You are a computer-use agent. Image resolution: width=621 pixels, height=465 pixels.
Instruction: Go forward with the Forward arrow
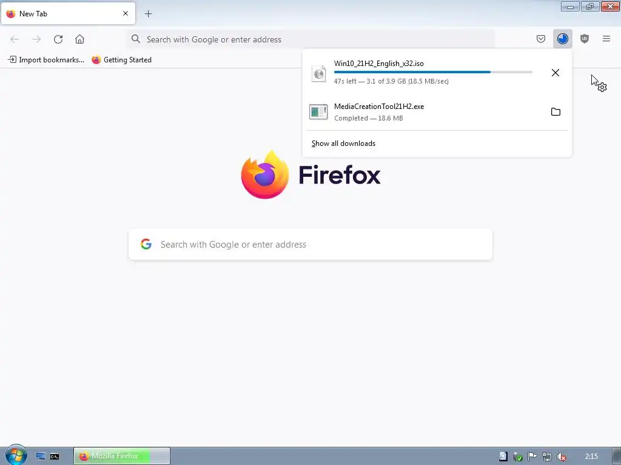[36, 39]
